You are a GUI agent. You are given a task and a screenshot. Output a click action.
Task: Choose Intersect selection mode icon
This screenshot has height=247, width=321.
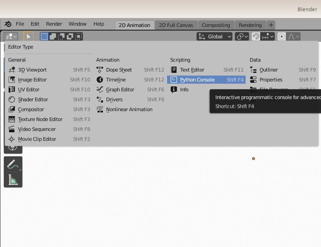79,37
